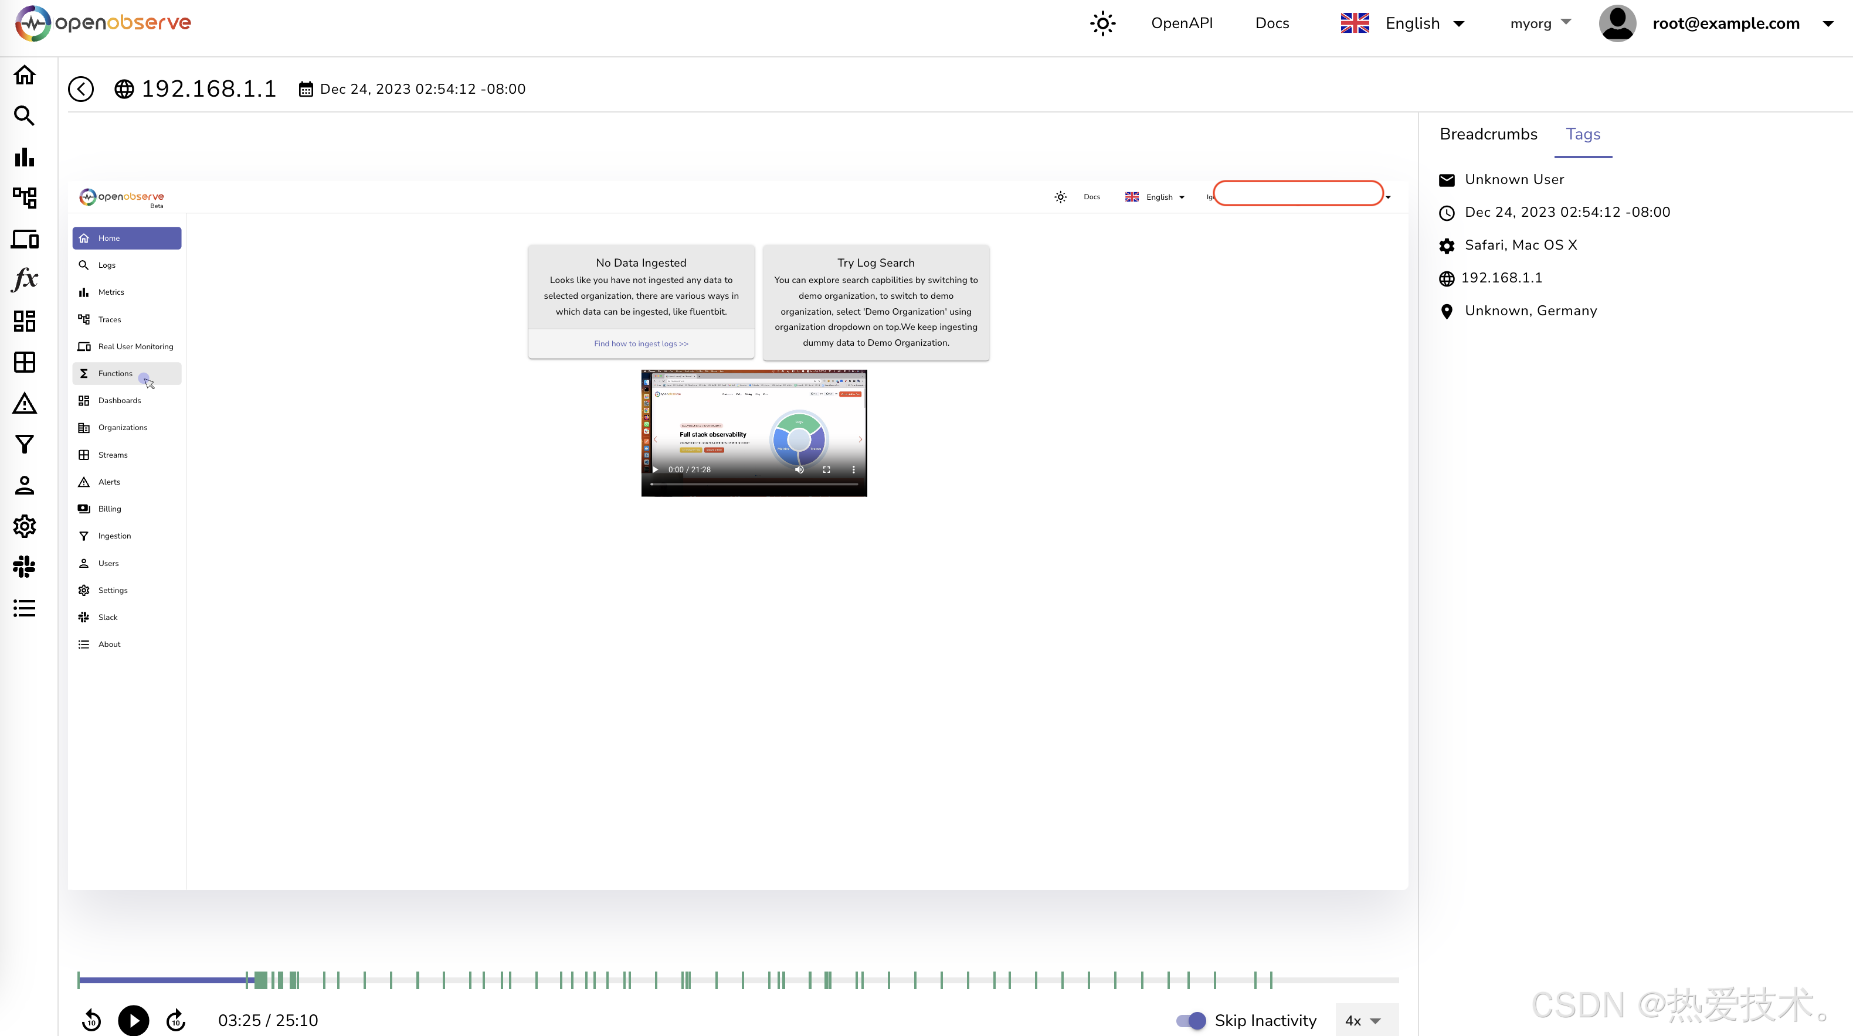The height and width of the screenshot is (1036, 1853).
Task: Open Real User Monitoring sidebar icon
Action: click(25, 238)
